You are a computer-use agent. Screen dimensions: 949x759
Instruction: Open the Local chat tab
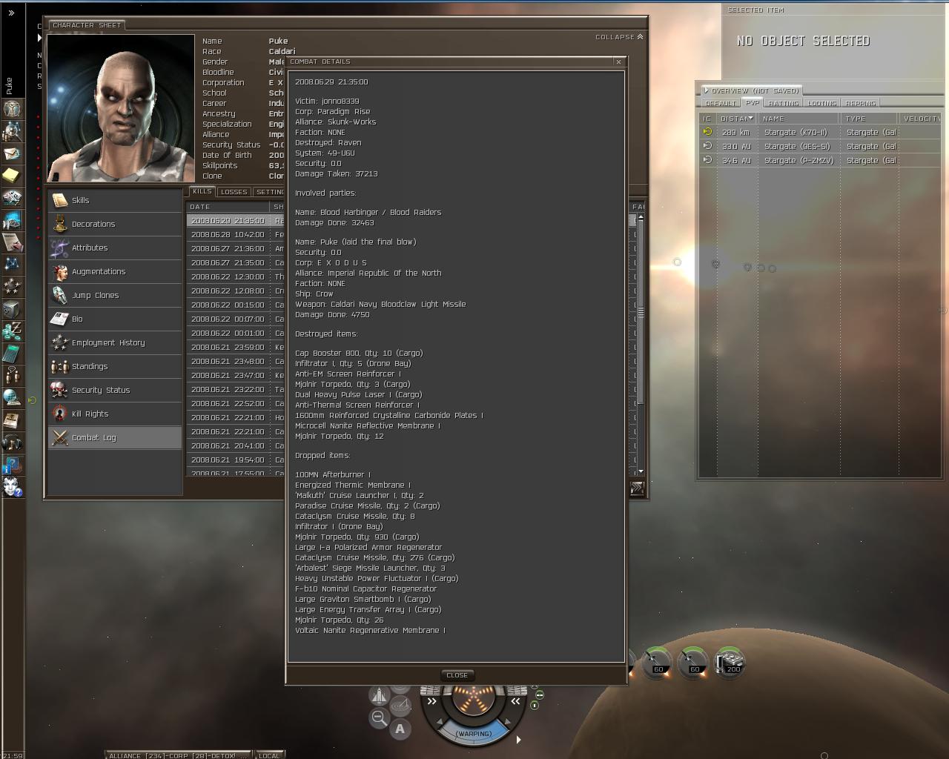(x=269, y=755)
